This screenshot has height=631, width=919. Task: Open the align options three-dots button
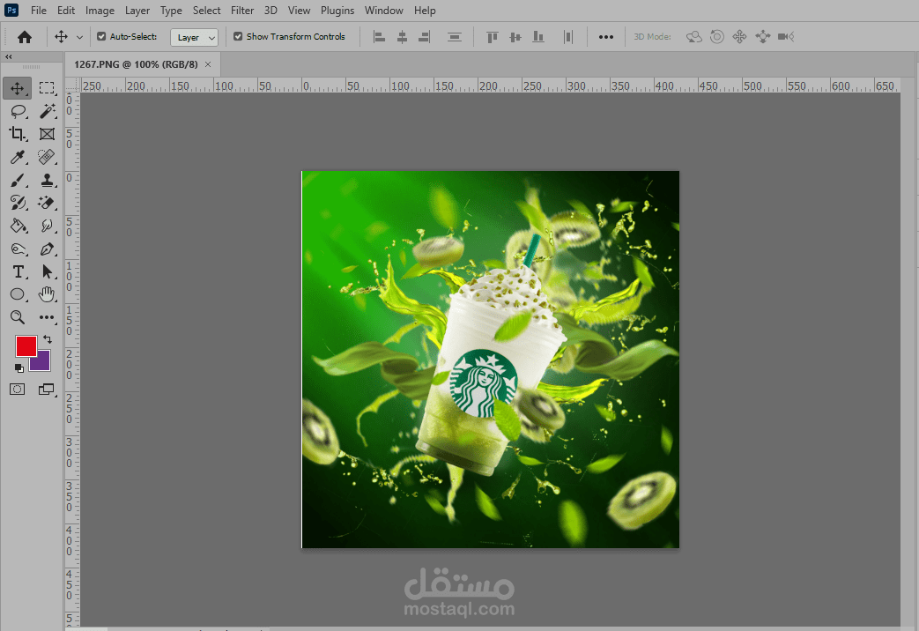click(606, 37)
